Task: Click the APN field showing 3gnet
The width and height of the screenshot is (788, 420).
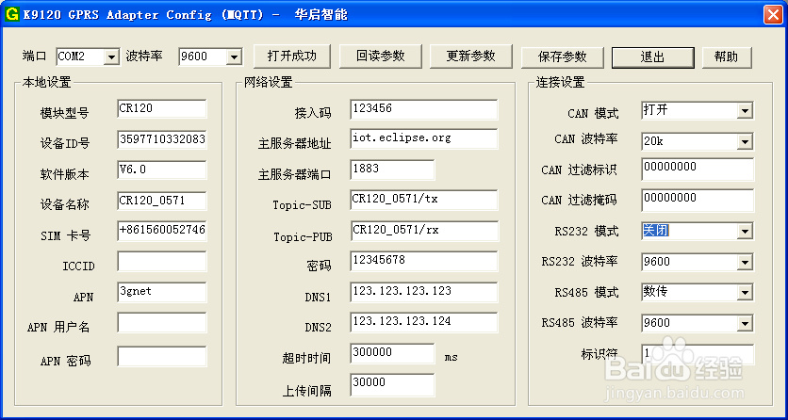Action: [x=162, y=293]
